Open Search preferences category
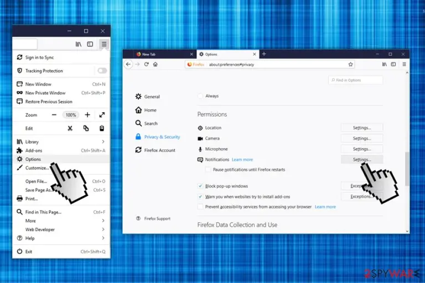The image size is (425, 283). [x=146, y=123]
